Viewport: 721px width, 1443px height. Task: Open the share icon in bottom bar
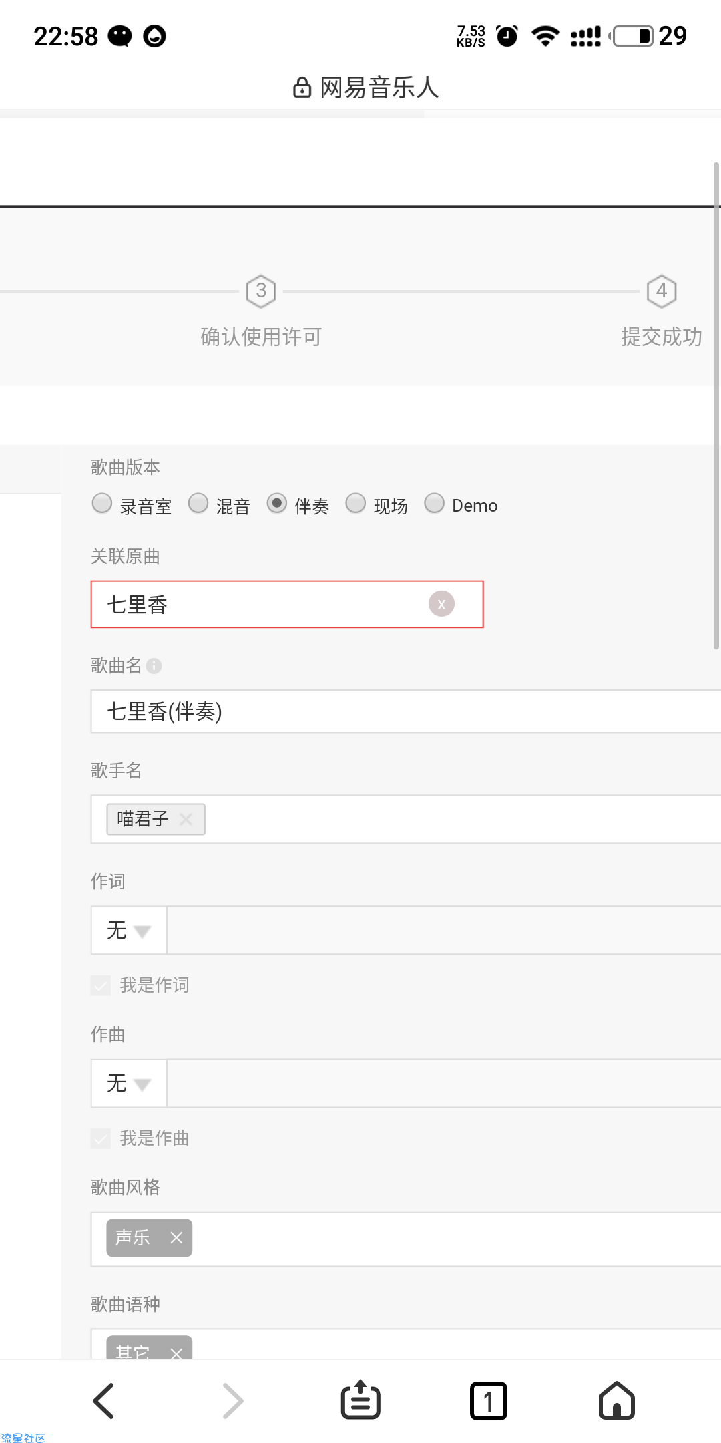click(360, 1400)
